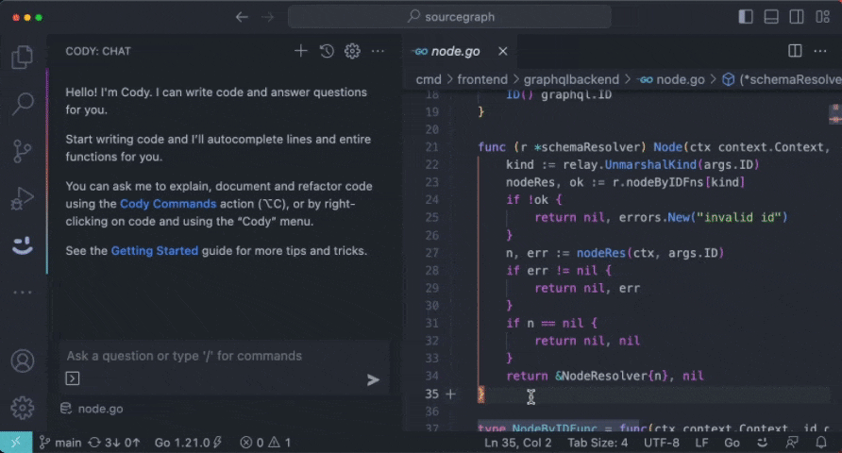Click the Ln 35, Col 2 status item
The height and width of the screenshot is (453, 842).
coord(517,443)
